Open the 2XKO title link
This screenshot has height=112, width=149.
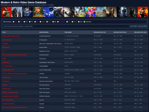[4, 59]
